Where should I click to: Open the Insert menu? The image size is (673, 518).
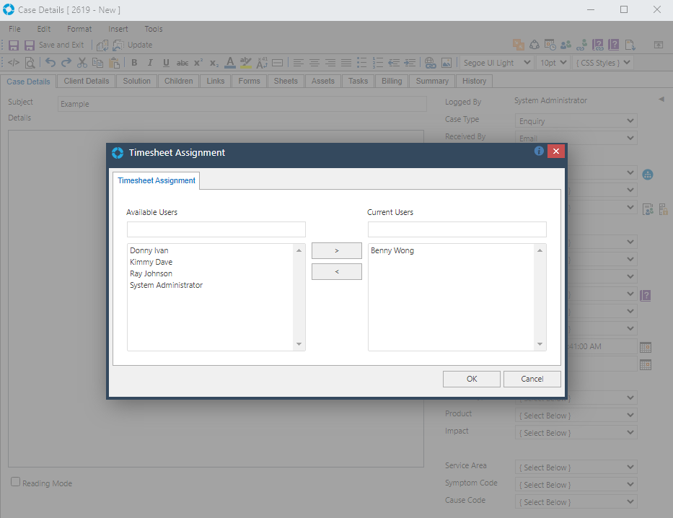(118, 29)
